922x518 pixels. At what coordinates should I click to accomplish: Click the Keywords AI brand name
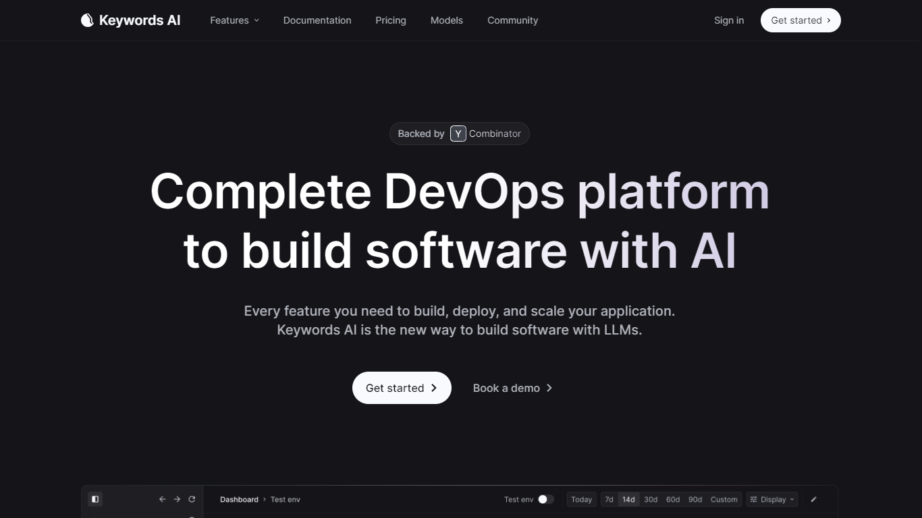point(140,20)
